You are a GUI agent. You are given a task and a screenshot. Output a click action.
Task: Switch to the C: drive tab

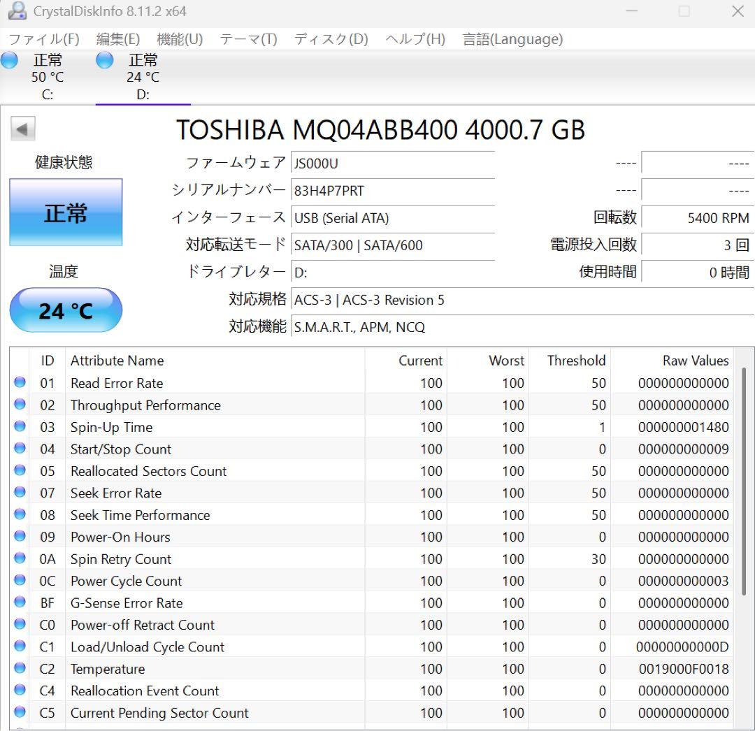[47, 77]
